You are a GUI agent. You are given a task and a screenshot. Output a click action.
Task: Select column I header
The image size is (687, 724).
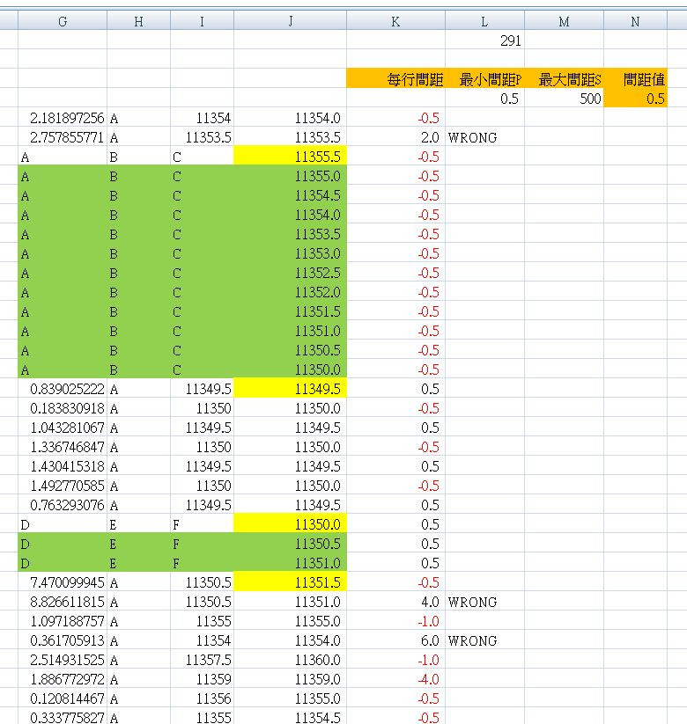202,21
